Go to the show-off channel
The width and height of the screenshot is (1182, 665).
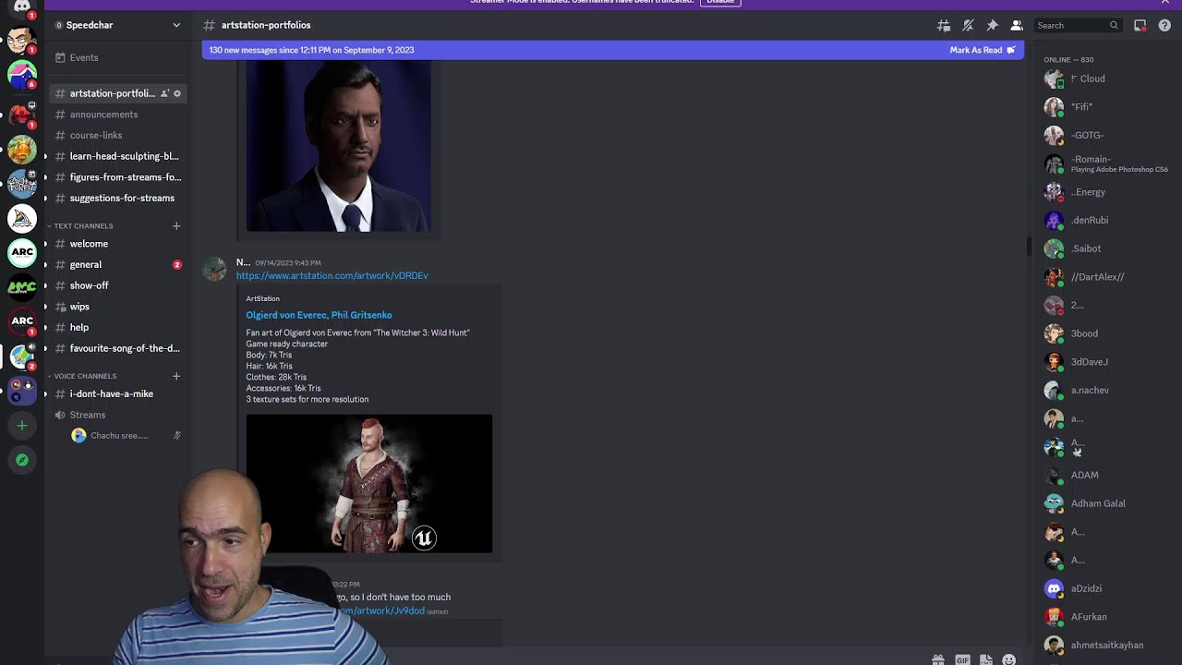118,285
